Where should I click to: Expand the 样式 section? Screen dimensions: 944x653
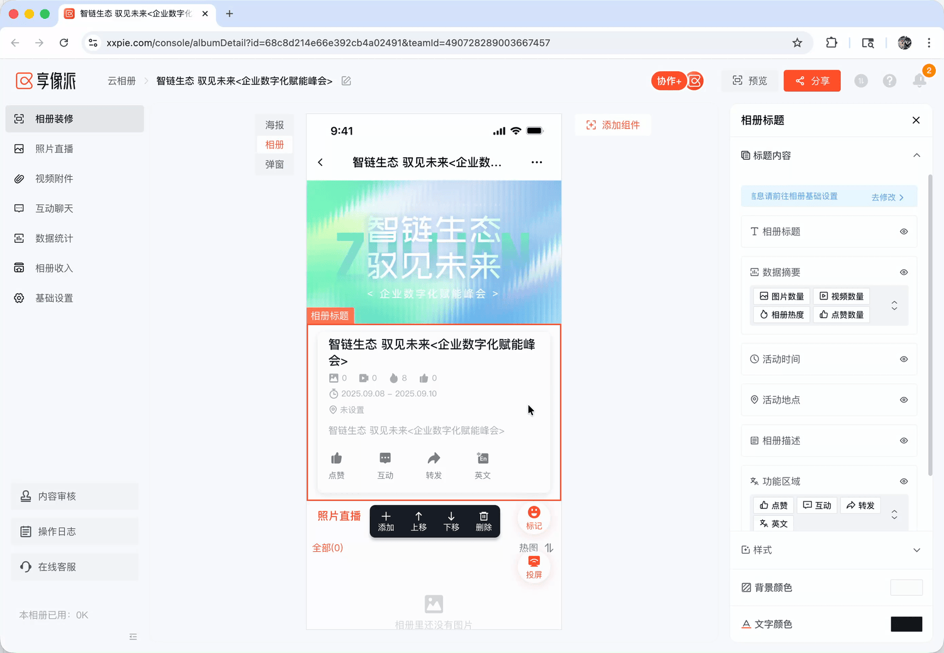click(x=916, y=550)
